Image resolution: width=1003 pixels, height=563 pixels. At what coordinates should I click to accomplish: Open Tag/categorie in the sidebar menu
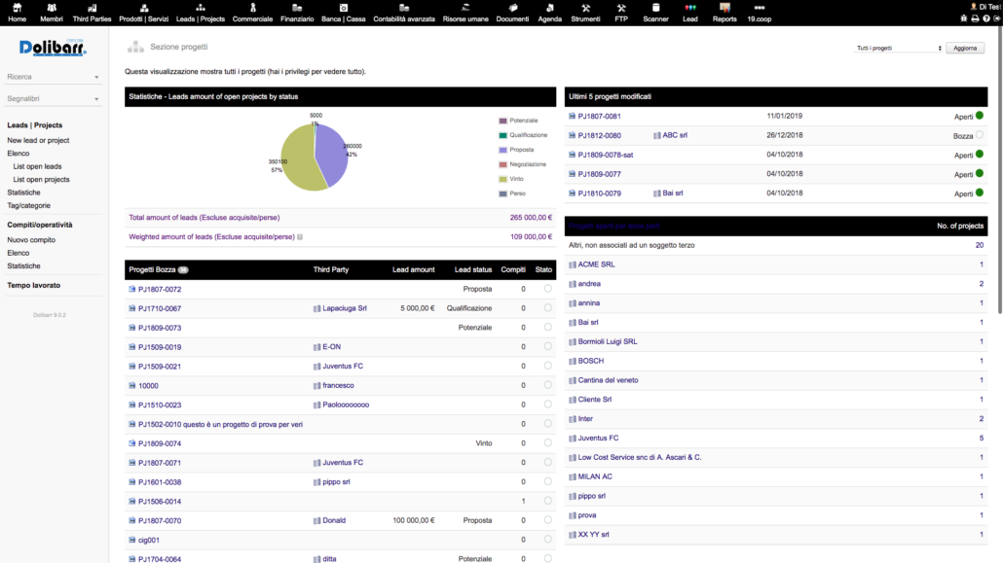coord(29,205)
